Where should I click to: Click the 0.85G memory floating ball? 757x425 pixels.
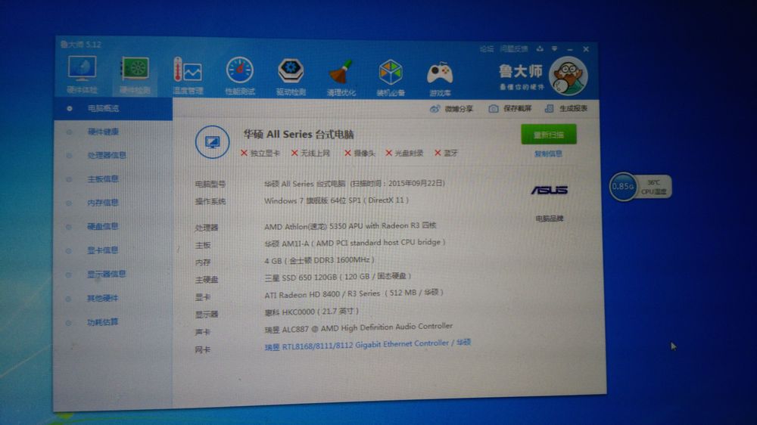(623, 187)
